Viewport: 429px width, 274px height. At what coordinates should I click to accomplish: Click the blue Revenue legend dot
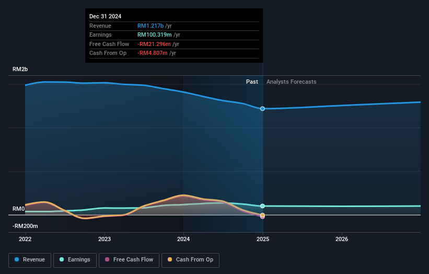(x=17, y=259)
